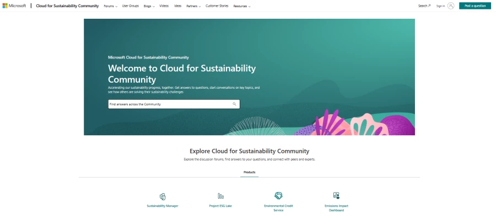Open the Environmental Credit Service handshake icon
The height and width of the screenshot is (224, 496).
[278, 196]
